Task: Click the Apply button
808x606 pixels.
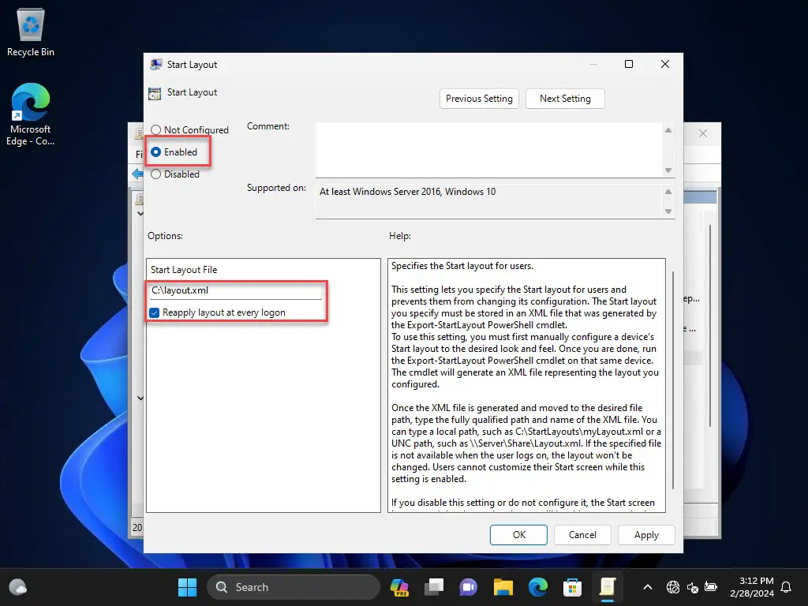Action: pos(647,535)
